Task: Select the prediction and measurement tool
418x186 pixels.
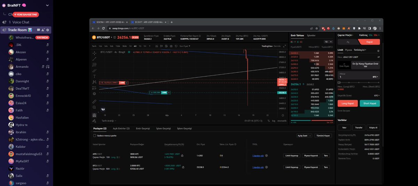Action: [x=94, y=88]
